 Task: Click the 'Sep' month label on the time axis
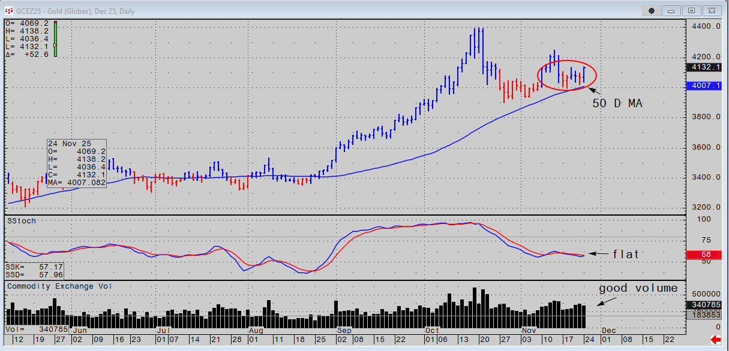pos(344,330)
